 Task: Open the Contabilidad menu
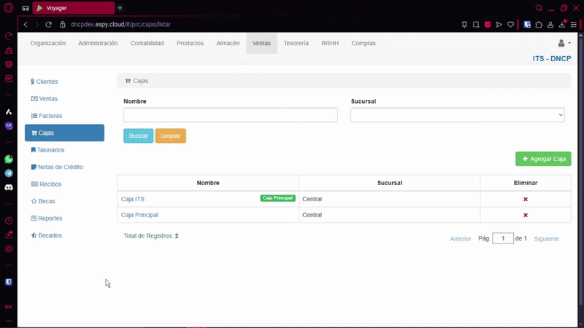(x=147, y=44)
